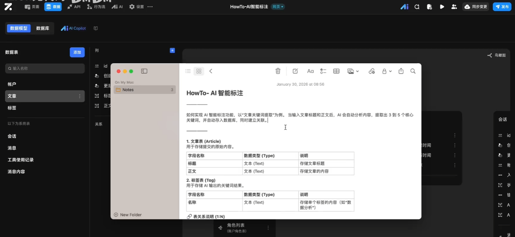515x237 pixels.
Task: Select the Notes folder in sidebar
Action: point(145,90)
